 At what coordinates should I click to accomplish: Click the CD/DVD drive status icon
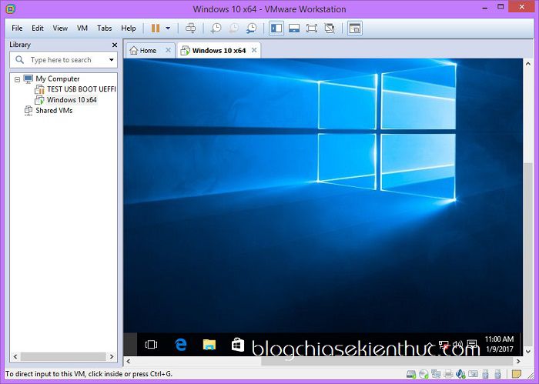click(423, 374)
